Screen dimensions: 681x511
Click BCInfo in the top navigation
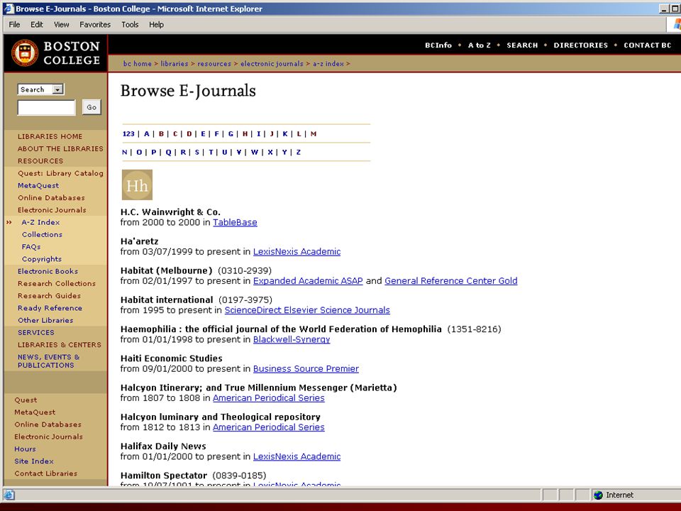(x=438, y=45)
